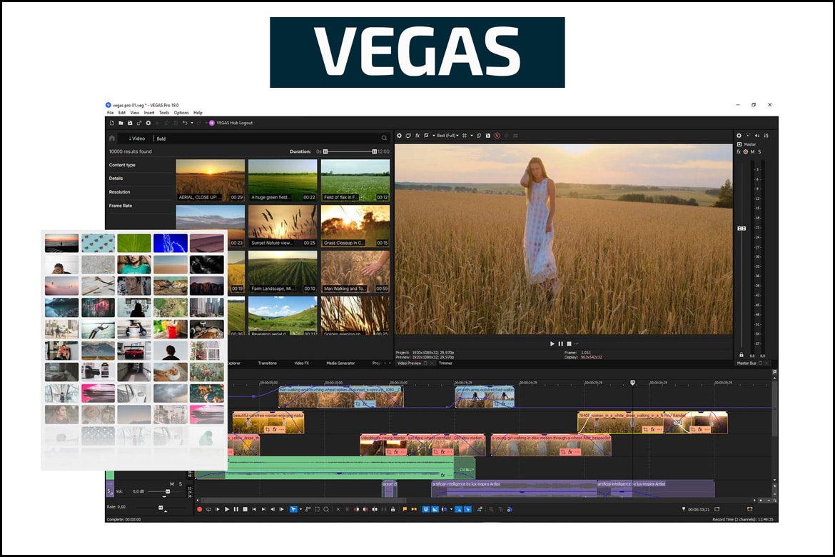Click the home icon in stock media browser
The height and width of the screenshot is (557, 835).
click(112, 139)
